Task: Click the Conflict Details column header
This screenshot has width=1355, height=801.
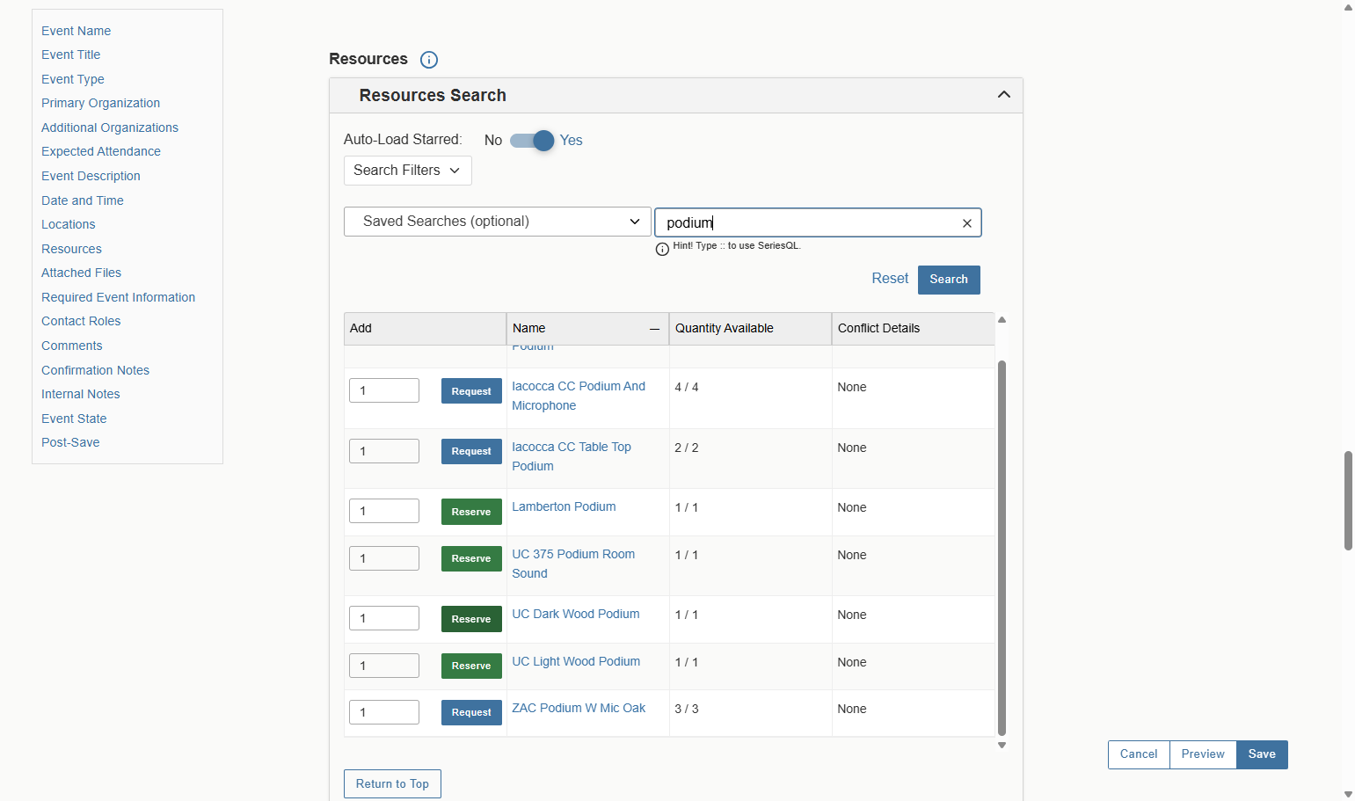Action: 914,329
